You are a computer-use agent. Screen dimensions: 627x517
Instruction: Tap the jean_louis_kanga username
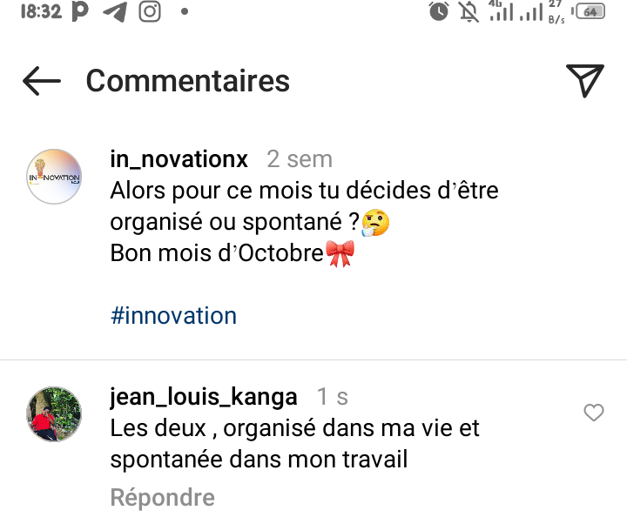pyautogui.click(x=204, y=397)
